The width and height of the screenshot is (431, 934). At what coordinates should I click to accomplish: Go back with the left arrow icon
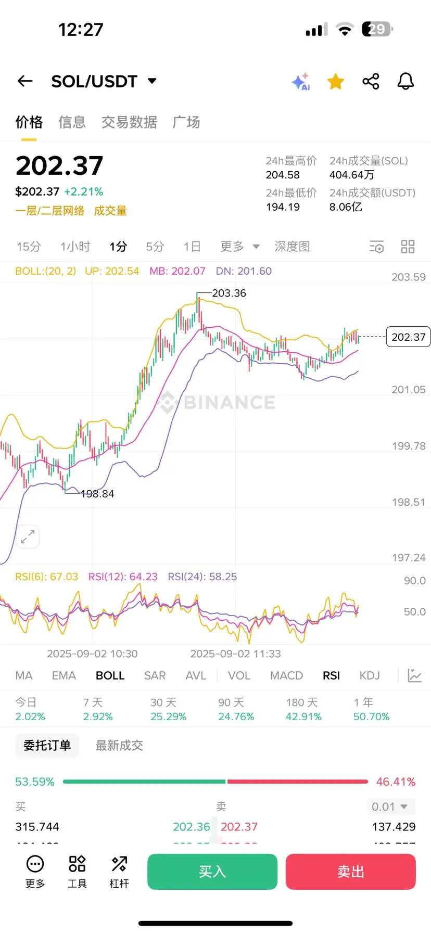25,81
